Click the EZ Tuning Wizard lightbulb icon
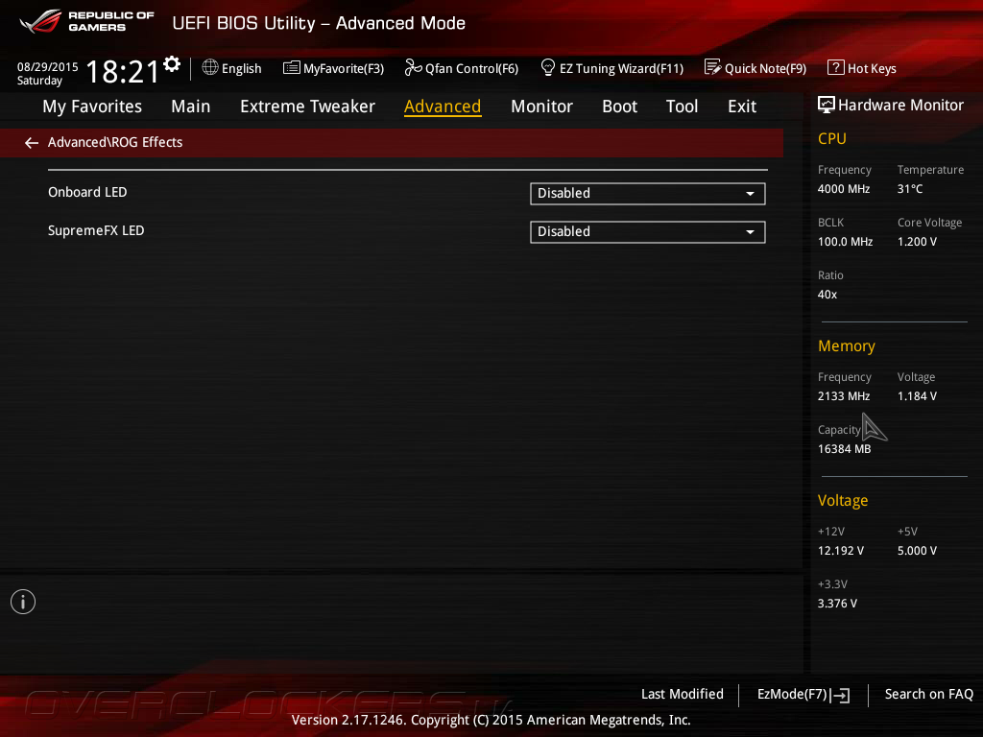Image resolution: width=983 pixels, height=737 pixels. pyautogui.click(x=548, y=67)
